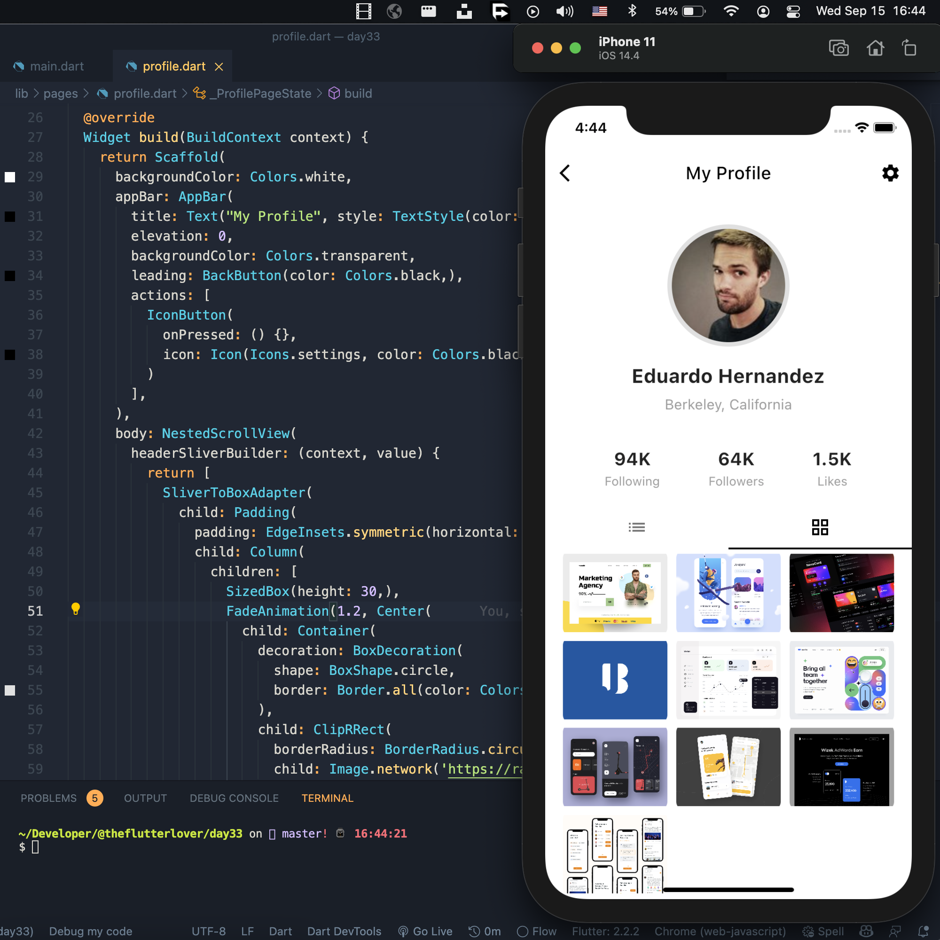
Task: Tap the back arrow in app bar
Action: (x=565, y=173)
